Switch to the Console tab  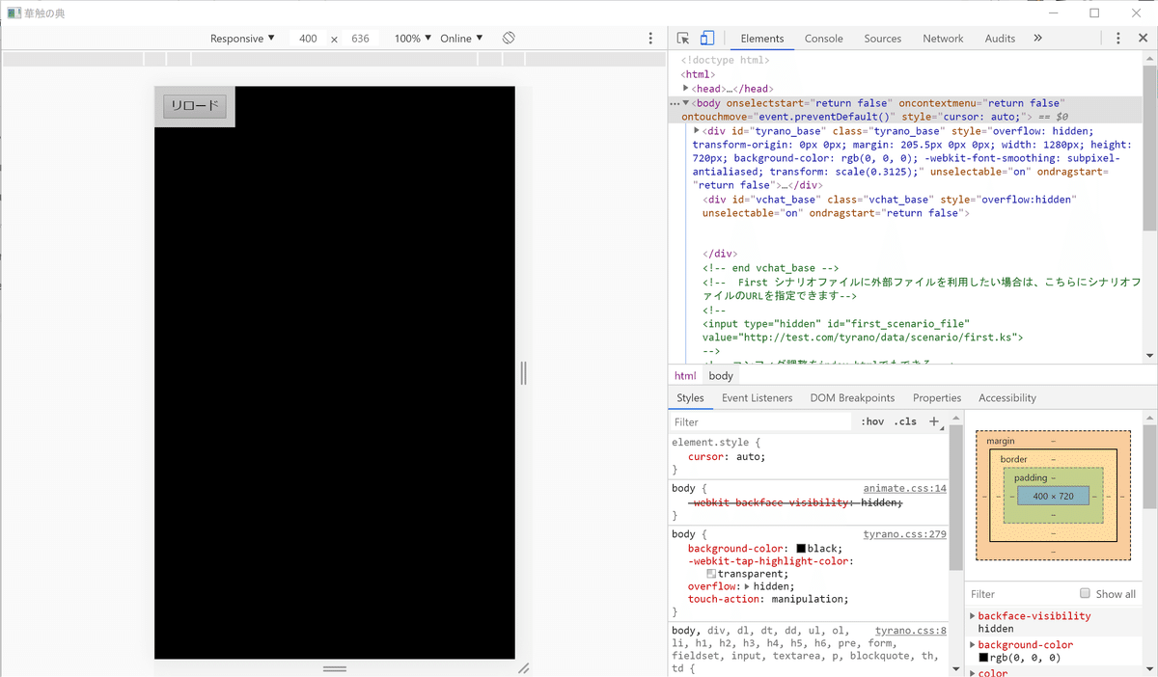coord(824,39)
